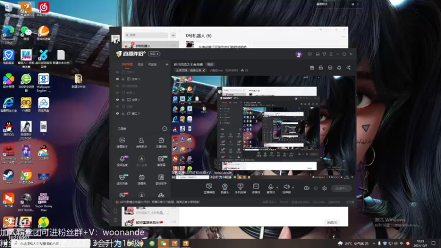Screen dimensions: 441x248
Task: Open stream settings gear icon
Action: point(325,188)
